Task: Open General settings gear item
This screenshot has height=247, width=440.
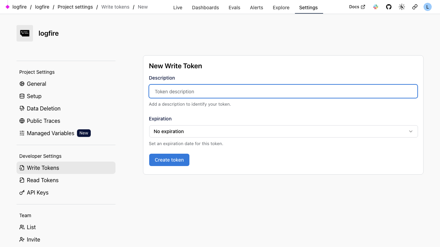Action: click(x=36, y=84)
